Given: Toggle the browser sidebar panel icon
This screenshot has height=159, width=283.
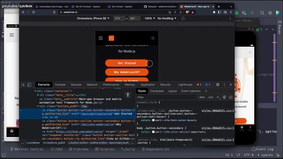Looking at the screenshot, I should [x=219, y=12].
